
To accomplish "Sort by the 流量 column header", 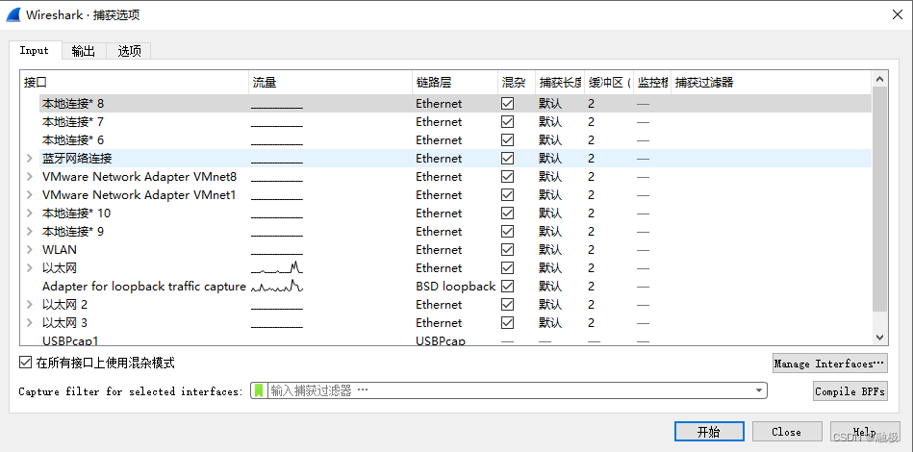I will pos(330,83).
